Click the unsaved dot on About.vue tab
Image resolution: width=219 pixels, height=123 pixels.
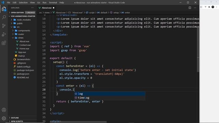coord(54,8)
